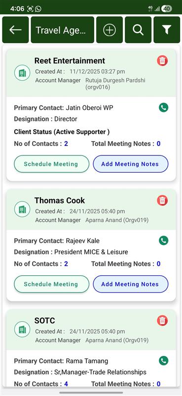Viewport: 182px width, 396px height.
Task: Call Jatin Oberoi WP phone icon
Action: pyautogui.click(x=164, y=108)
